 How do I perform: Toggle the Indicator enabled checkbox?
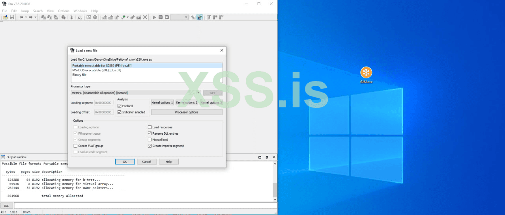[120, 112]
